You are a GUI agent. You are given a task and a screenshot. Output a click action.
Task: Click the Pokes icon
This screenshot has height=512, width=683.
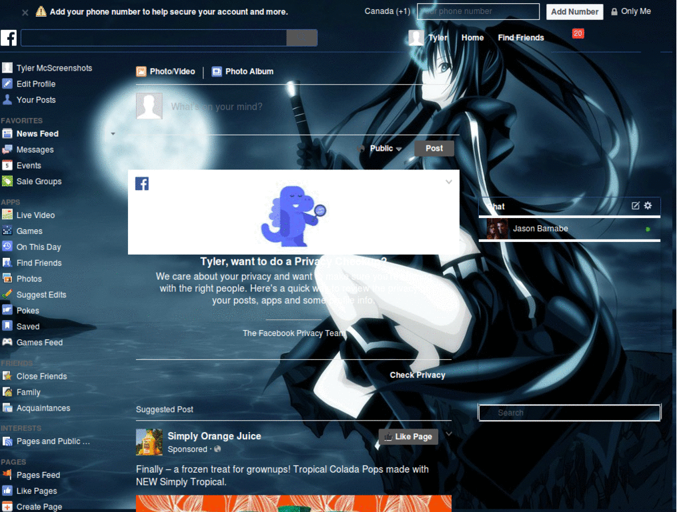[x=7, y=310]
